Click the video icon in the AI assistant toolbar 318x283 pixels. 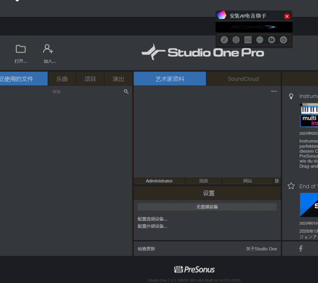coord(271,40)
